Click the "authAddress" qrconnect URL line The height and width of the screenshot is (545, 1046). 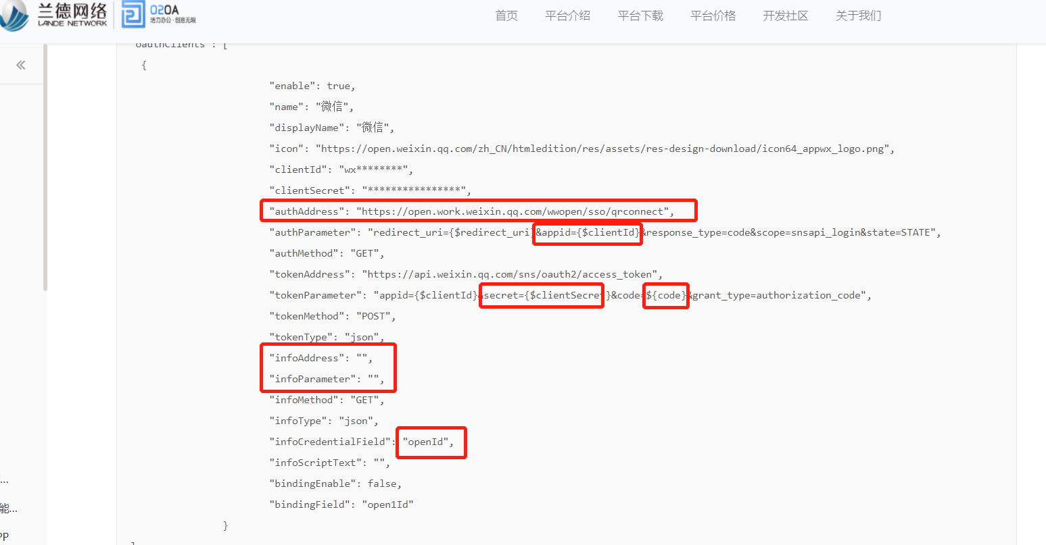pos(472,211)
